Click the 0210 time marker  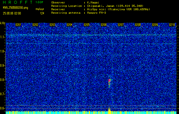click(172, 25)
